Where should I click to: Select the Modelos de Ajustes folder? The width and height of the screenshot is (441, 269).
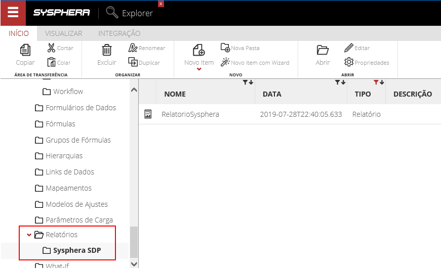(x=71, y=204)
